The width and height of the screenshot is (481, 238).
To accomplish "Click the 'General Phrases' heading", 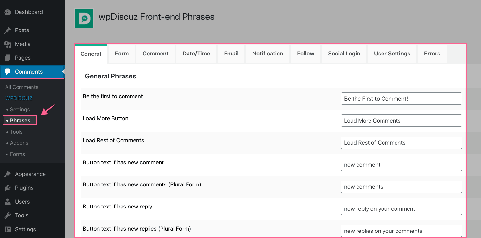I will pyautogui.click(x=110, y=76).
